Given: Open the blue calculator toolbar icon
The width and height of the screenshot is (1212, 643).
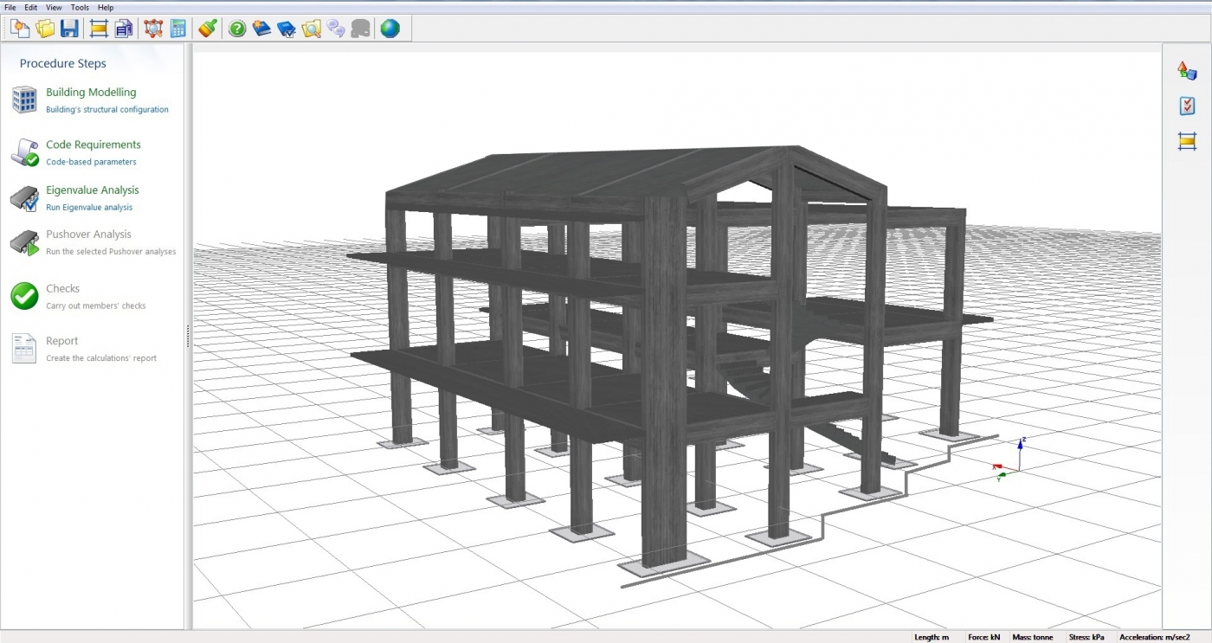Looking at the screenshot, I should pos(178,29).
